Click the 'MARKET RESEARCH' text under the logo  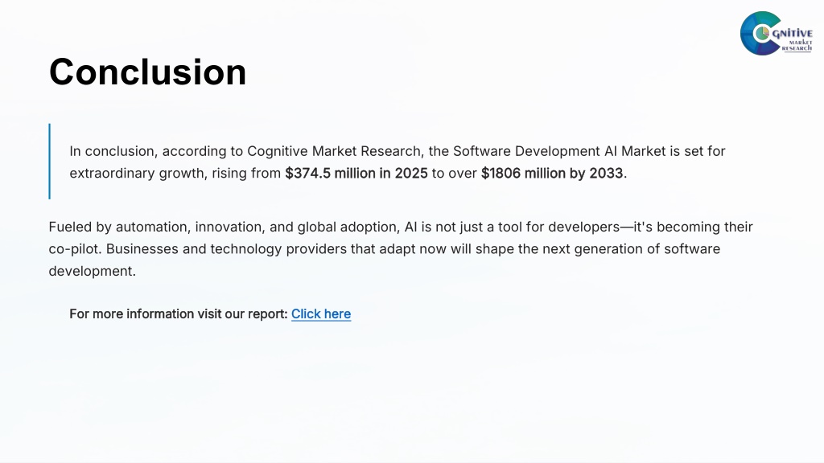tap(797, 46)
